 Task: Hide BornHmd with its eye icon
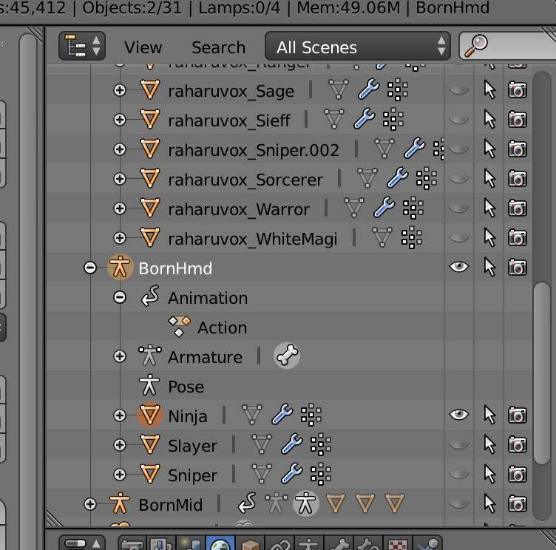(x=459, y=268)
